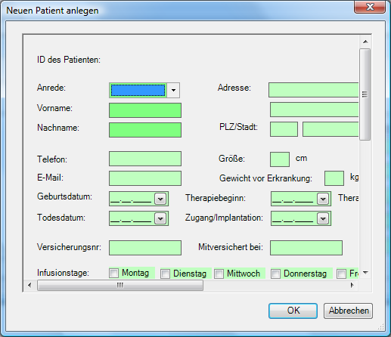Click into the Telefon text field
The width and height of the screenshot is (391, 337).
pyautogui.click(x=145, y=159)
